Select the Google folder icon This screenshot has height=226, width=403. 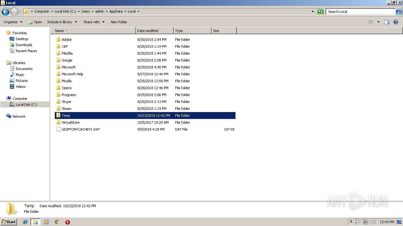click(x=58, y=60)
